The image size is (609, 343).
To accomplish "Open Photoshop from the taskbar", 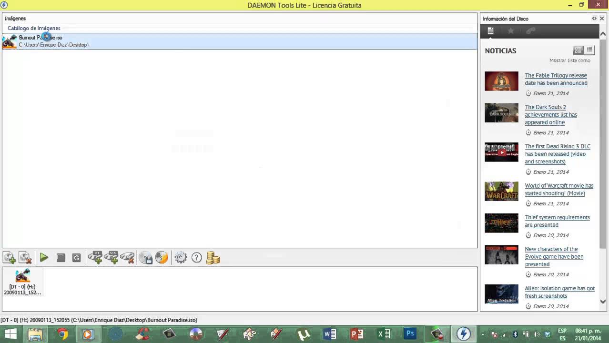I will 410,334.
